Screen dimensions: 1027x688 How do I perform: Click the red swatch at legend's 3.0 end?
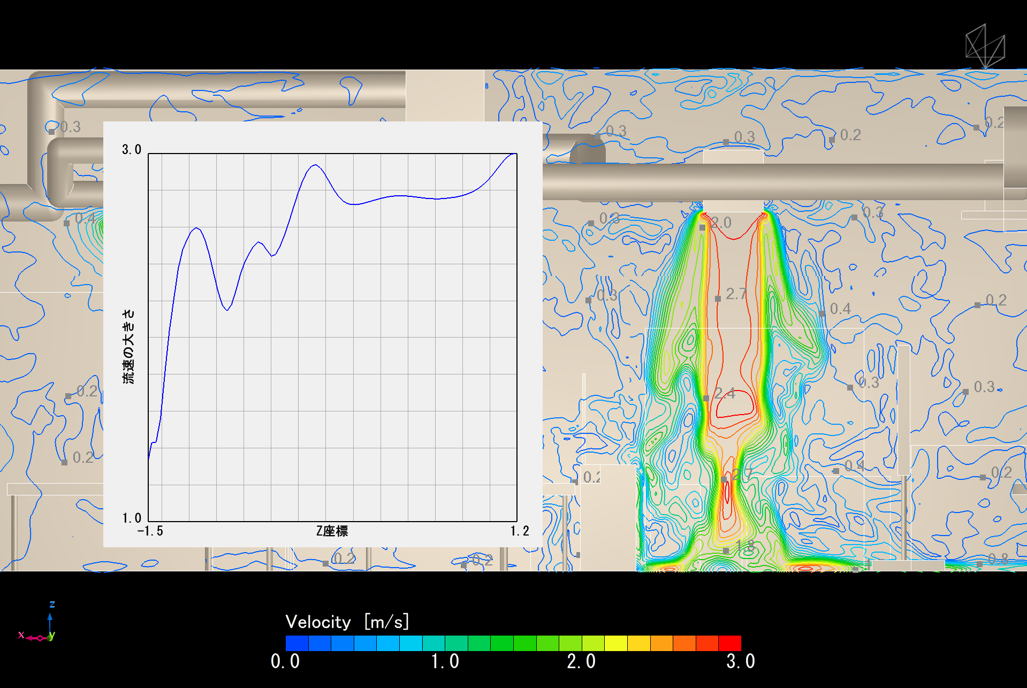[x=729, y=643]
